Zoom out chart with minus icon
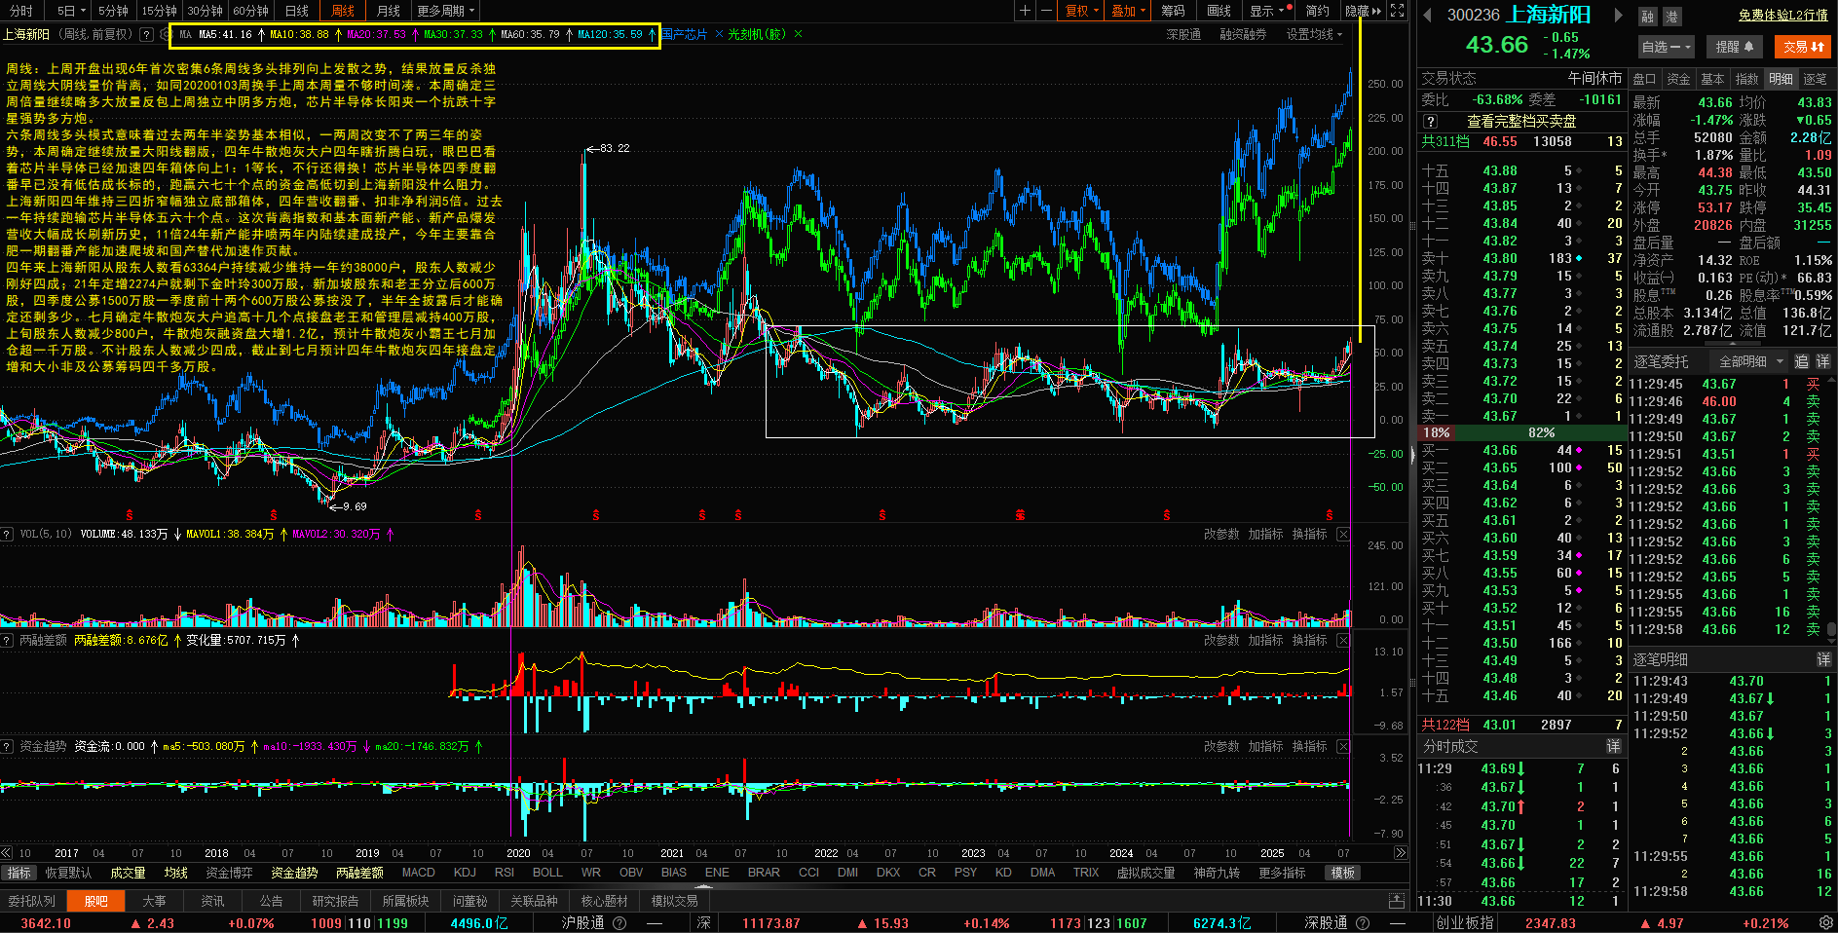Viewport: 1838px width, 933px height. [x=1046, y=11]
